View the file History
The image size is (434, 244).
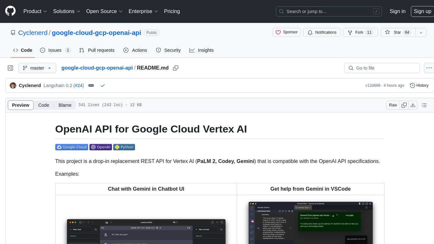tap(419, 86)
